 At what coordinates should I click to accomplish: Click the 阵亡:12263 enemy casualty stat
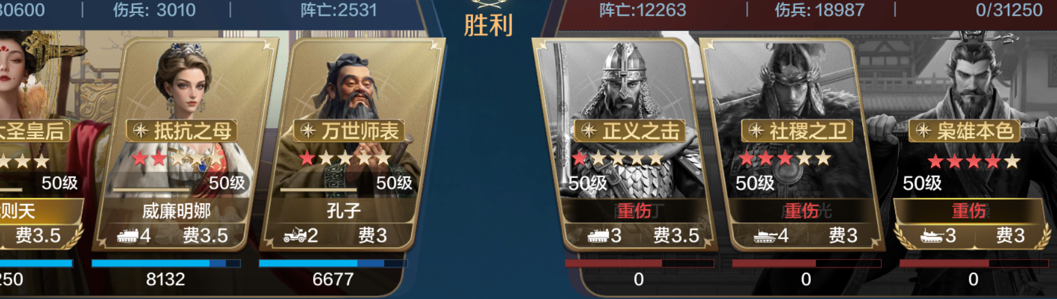coord(642,10)
